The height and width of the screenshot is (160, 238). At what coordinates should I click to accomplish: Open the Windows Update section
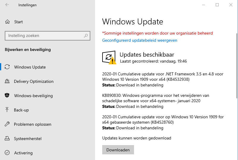coord(30,67)
